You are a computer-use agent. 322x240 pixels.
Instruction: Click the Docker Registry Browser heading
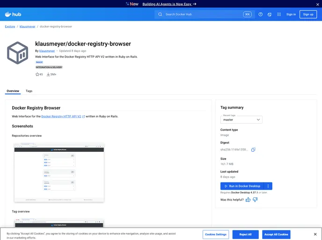point(36,108)
